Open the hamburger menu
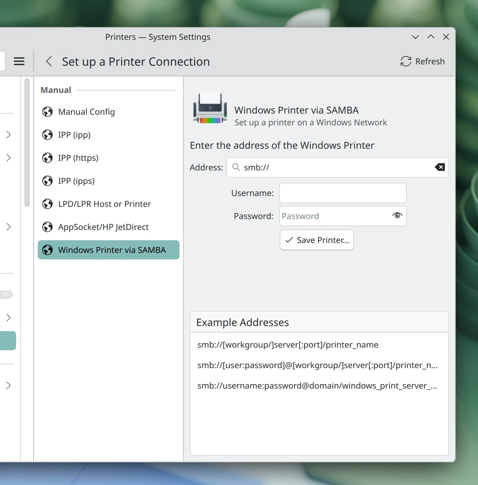Screen dimensions: 478x485 click(19, 61)
